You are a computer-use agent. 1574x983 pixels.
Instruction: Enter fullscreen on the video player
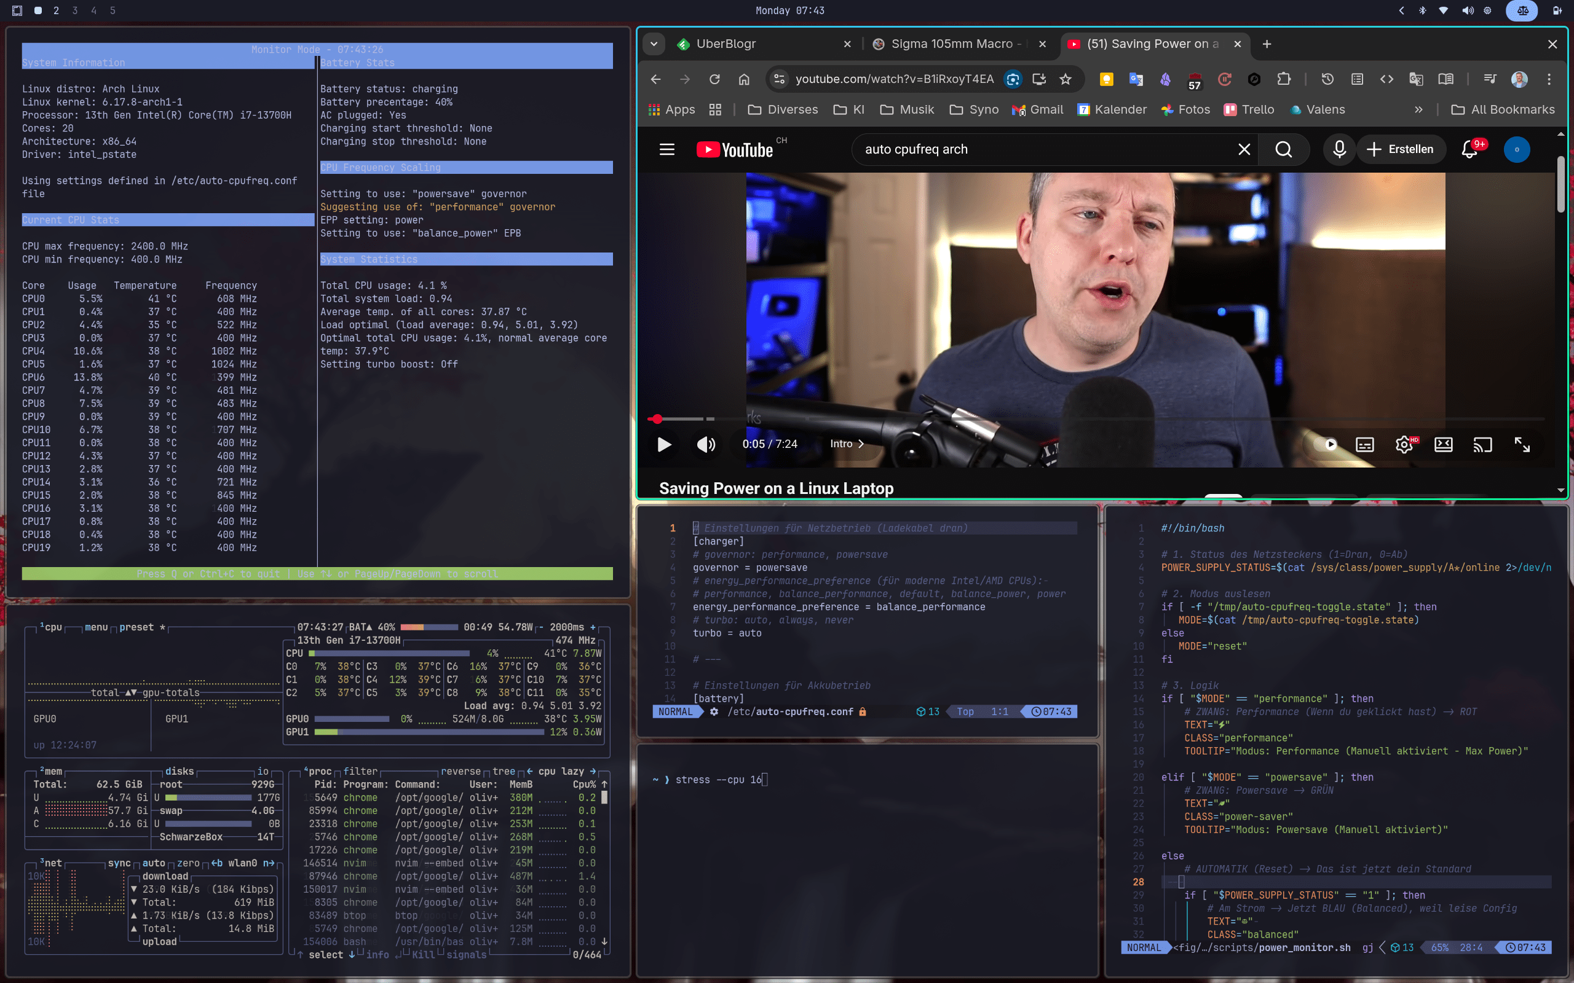click(x=1522, y=445)
